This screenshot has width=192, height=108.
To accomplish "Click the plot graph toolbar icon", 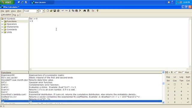I will pos(93,11).
